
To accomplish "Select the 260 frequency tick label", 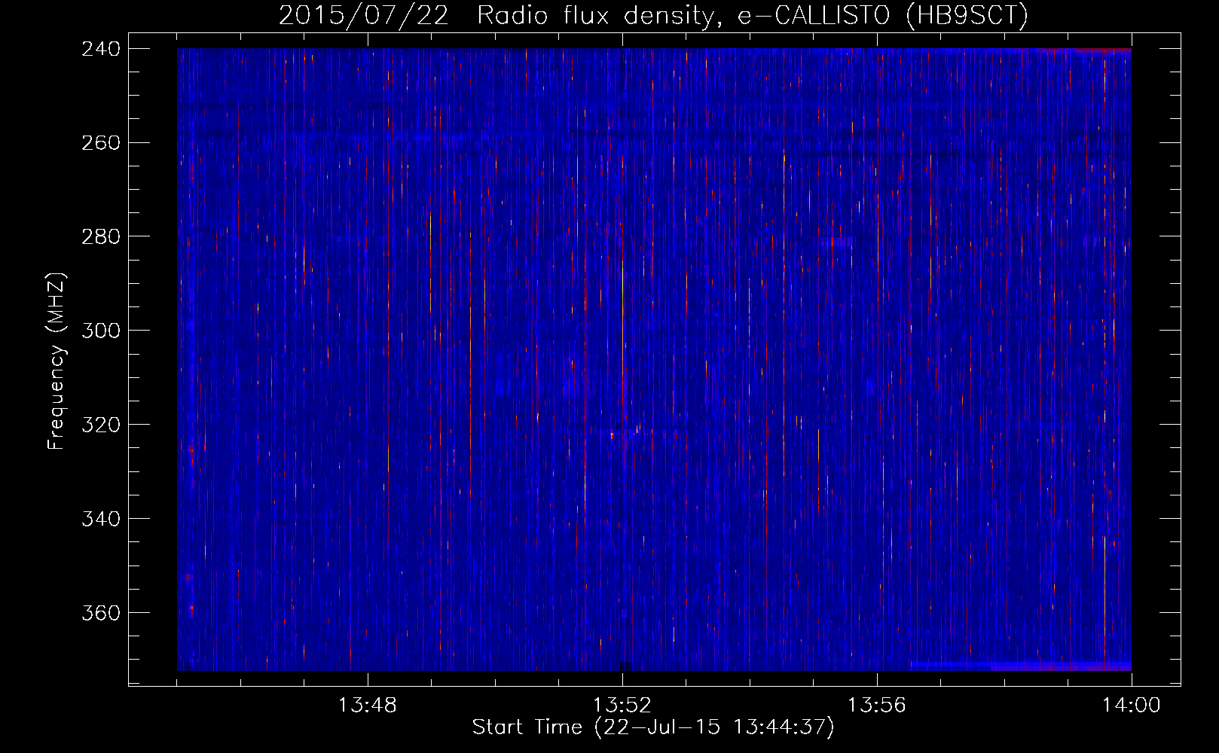I will [x=101, y=142].
